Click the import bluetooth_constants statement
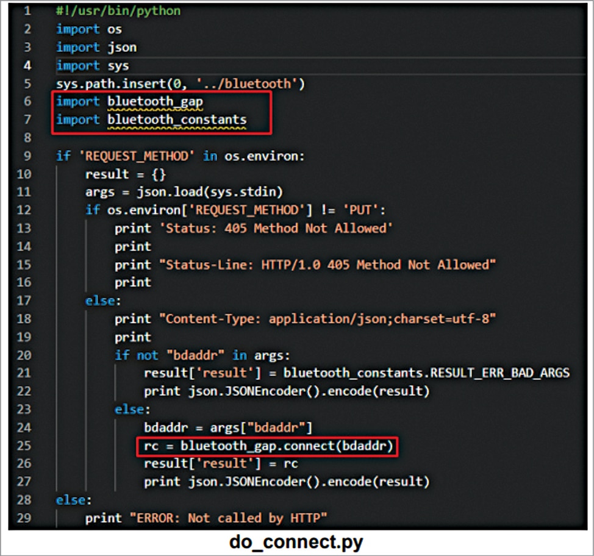The width and height of the screenshot is (594, 556). pyautogui.click(x=151, y=119)
